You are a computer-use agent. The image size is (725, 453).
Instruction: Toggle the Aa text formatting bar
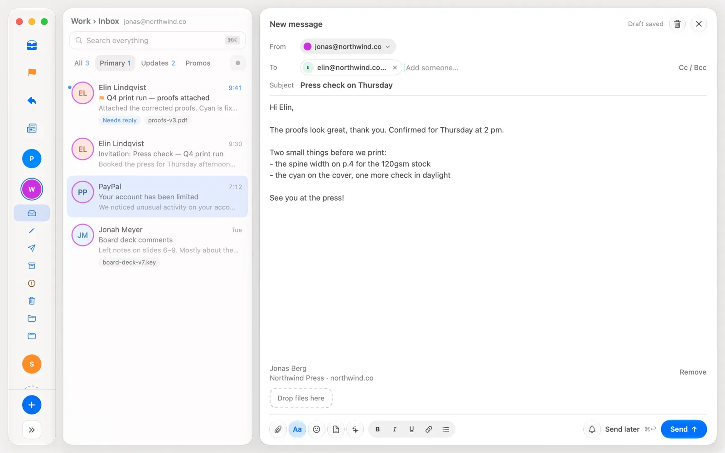click(x=297, y=429)
